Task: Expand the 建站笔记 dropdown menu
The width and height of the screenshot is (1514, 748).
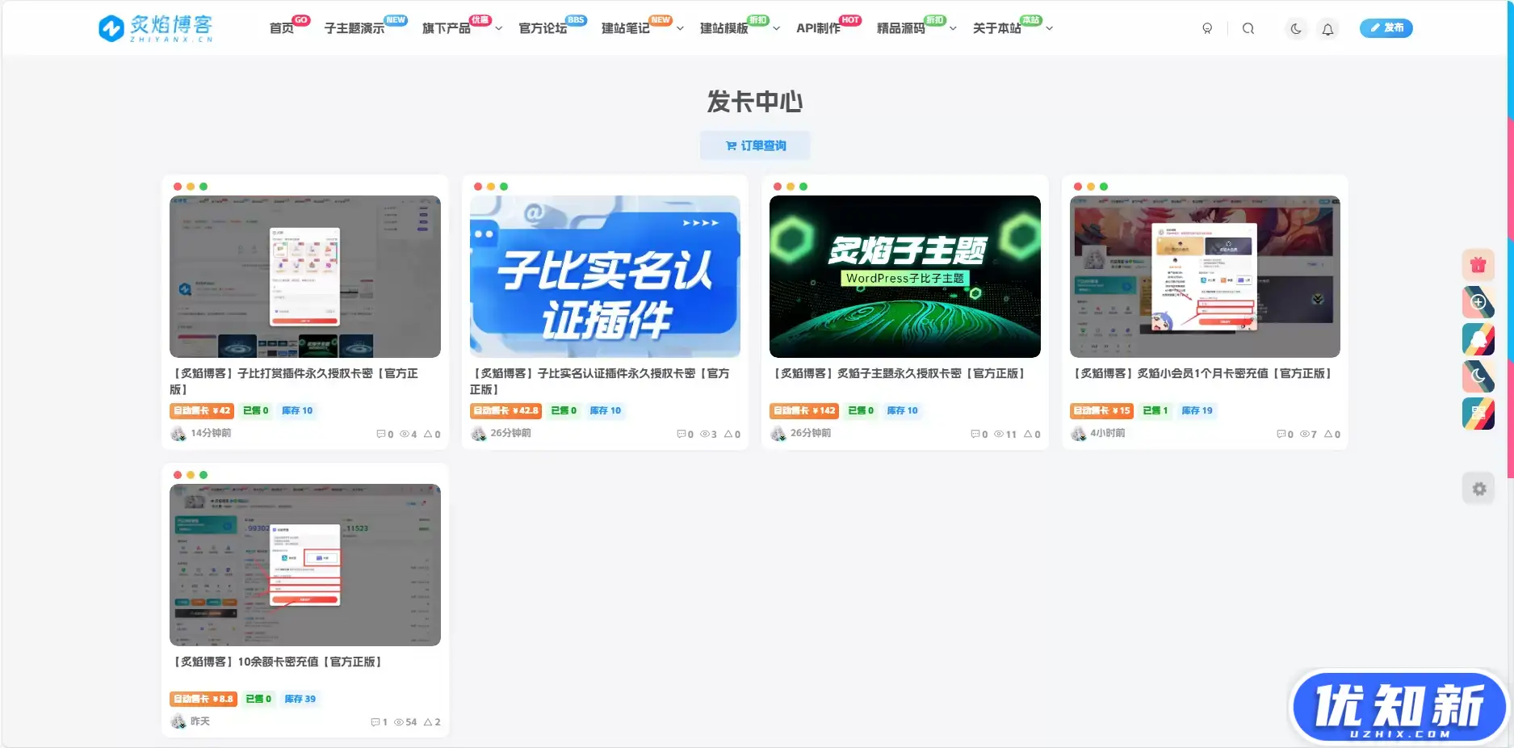Action: coord(641,28)
